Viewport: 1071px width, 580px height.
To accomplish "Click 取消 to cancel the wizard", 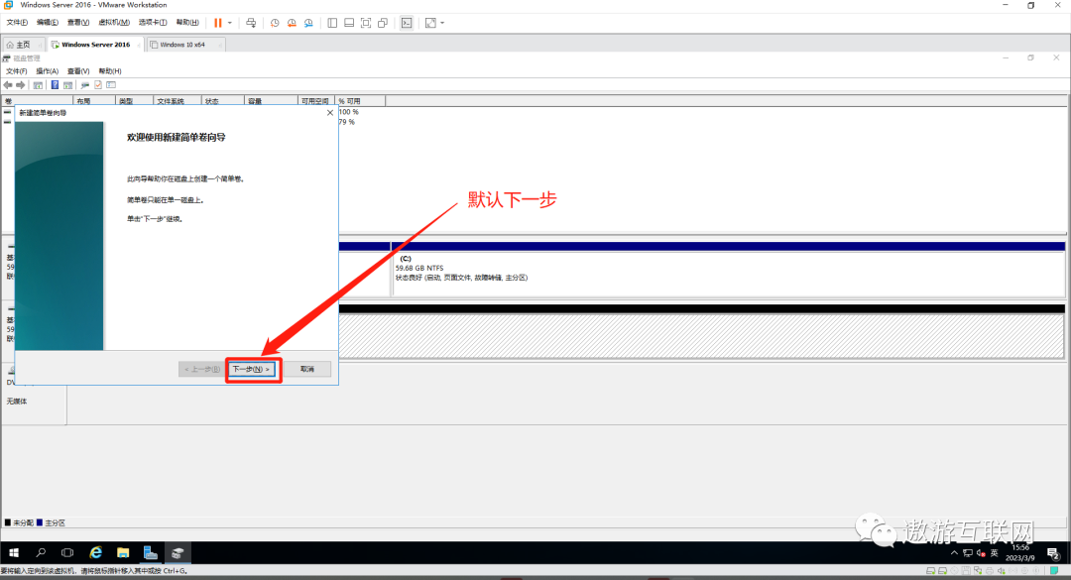I will point(307,369).
